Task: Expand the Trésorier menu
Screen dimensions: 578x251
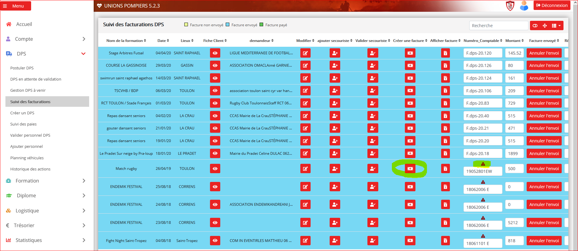Action: (x=47, y=225)
